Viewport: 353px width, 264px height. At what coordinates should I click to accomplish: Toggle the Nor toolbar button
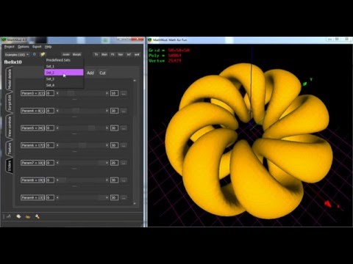(x=121, y=54)
